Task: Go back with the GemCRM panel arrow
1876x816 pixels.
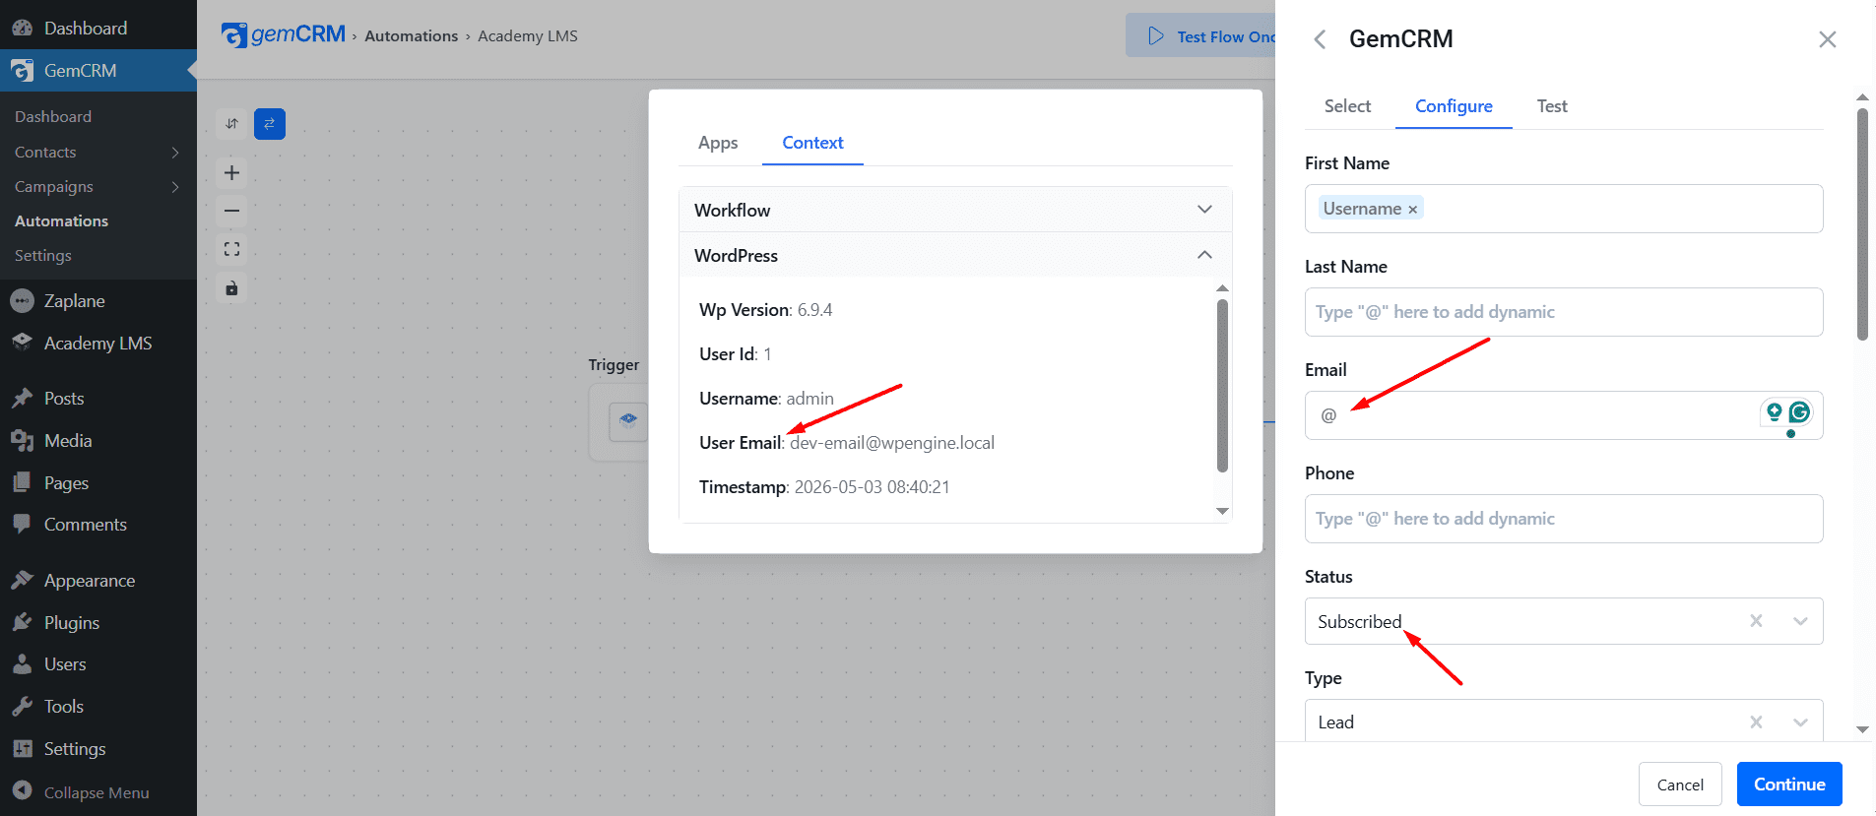Action: coord(1320,39)
